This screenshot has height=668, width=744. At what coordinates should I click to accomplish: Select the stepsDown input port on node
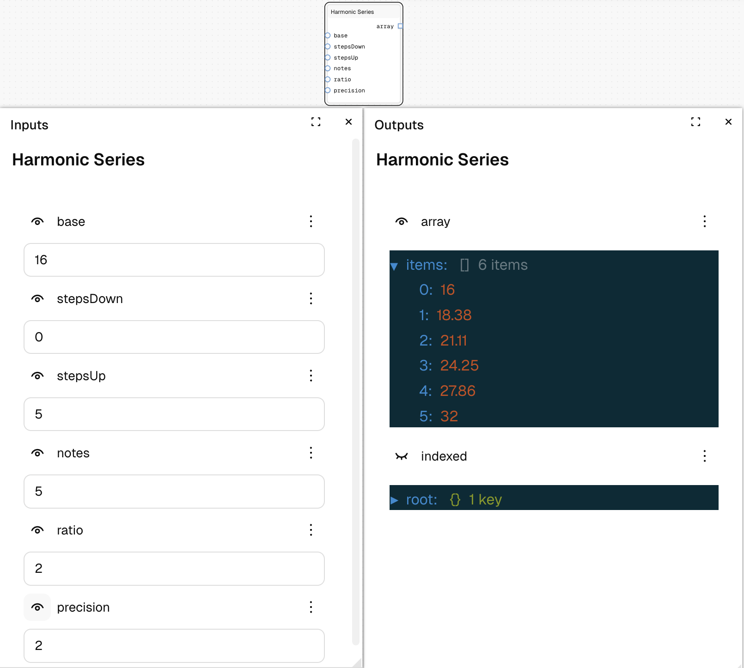[328, 47]
